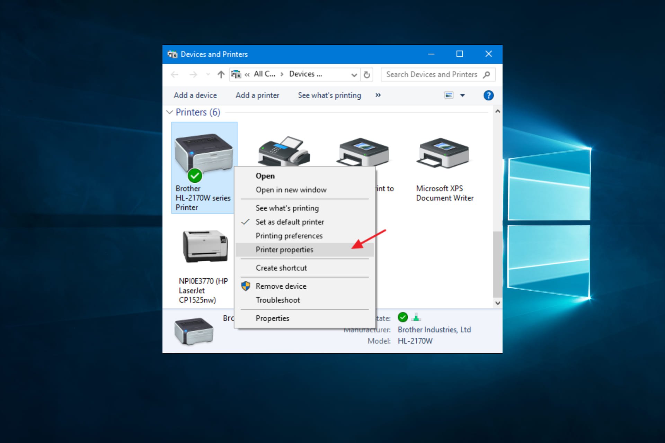Click the Devices and Printers title bar icon
The width and height of the screenshot is (665, 443).
[x=172, y=54]
